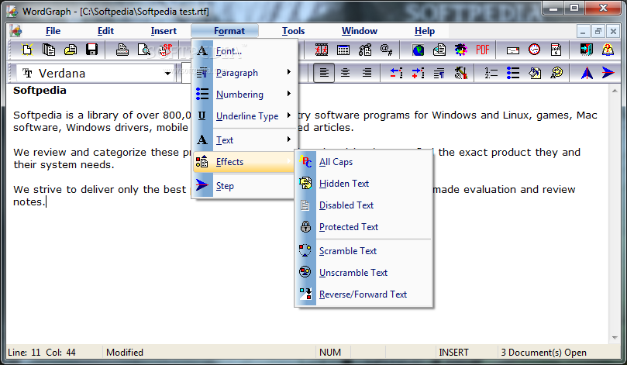
Task: Expand the Underline Type submenu
Action: point(244,115)
